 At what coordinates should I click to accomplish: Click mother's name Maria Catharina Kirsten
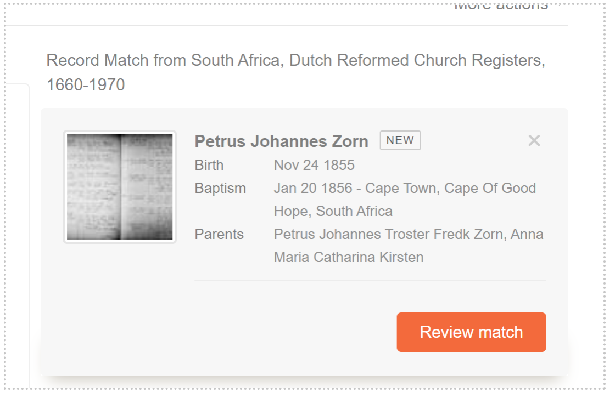click(x=349, y=257)
